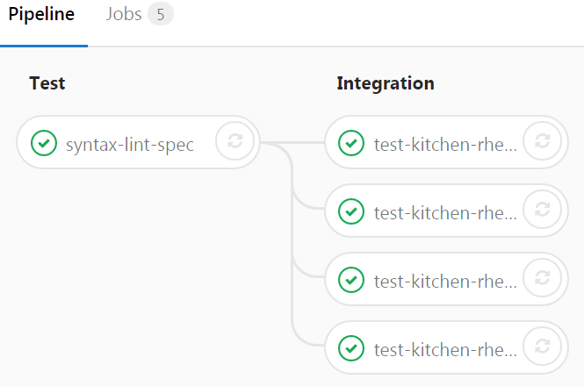Click the Integration stage heading

(386, 83)
